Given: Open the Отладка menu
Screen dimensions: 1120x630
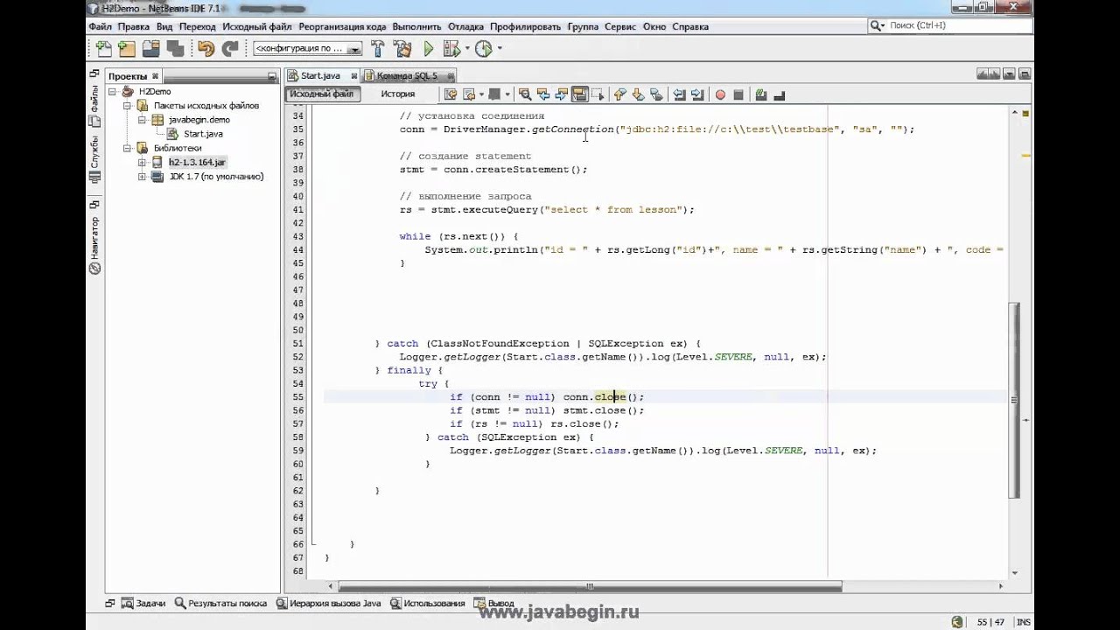Looking at the screenshot, I should 465,26.
